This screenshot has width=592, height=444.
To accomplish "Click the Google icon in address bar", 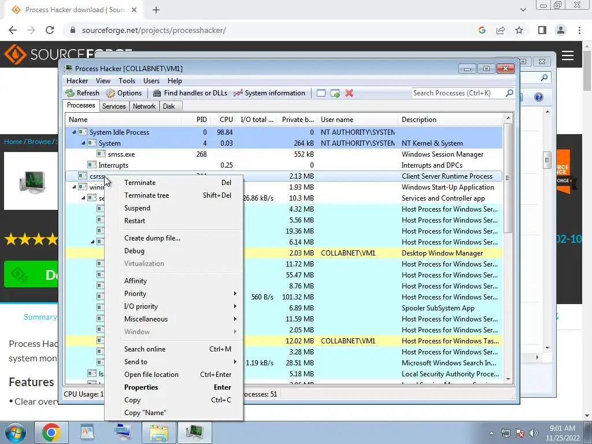I will [482, 30].
